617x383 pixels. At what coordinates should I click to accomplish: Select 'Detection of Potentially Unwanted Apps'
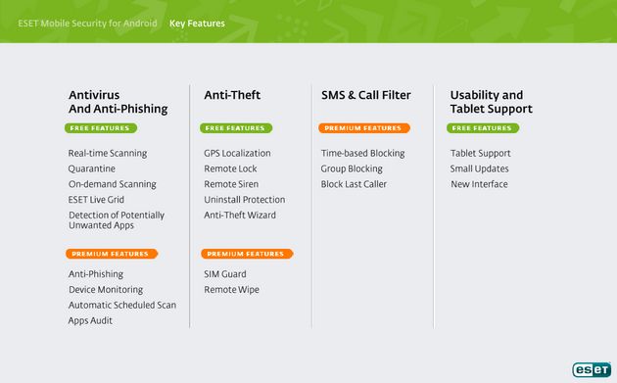click(117, 220)
